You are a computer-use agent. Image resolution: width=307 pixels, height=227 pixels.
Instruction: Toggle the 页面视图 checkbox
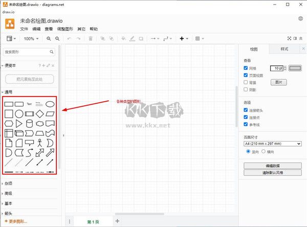[246, 75]
